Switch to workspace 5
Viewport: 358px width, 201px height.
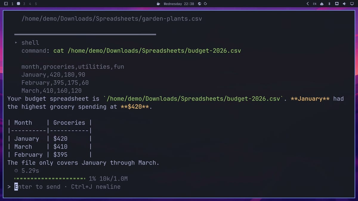pyautogui.click(x=36, y=4)
